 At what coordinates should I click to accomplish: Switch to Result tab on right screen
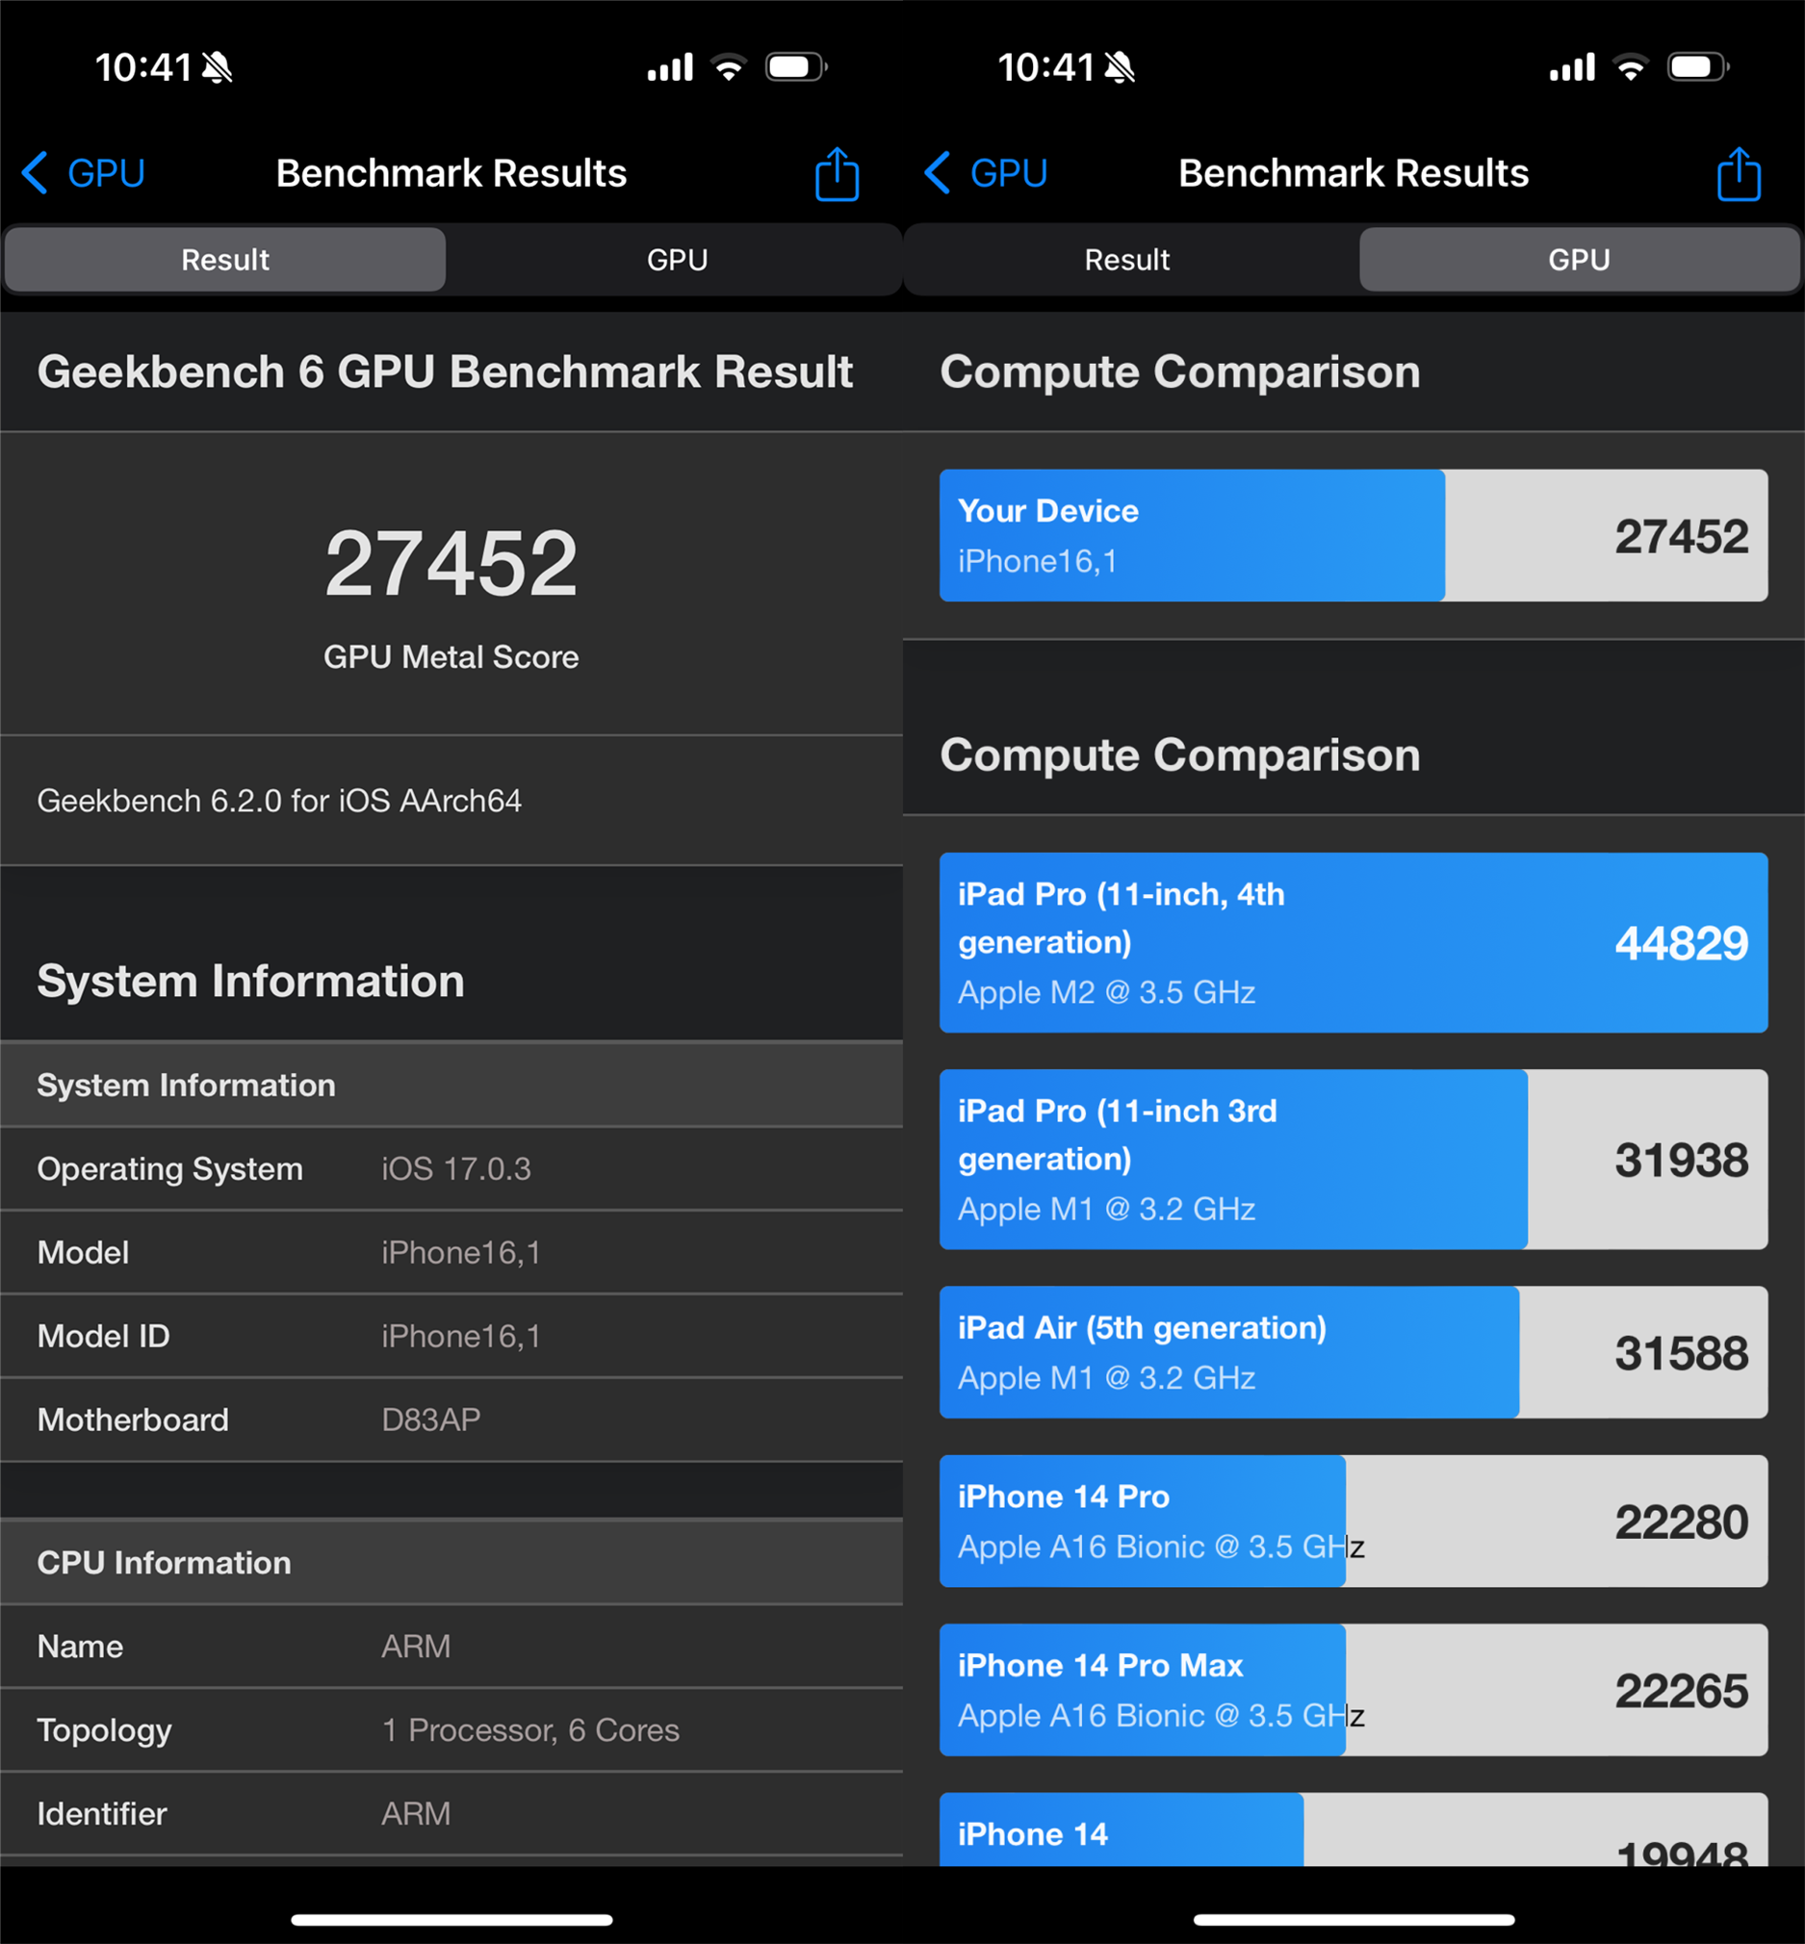pyautogui.click(x=1127, y=260)
